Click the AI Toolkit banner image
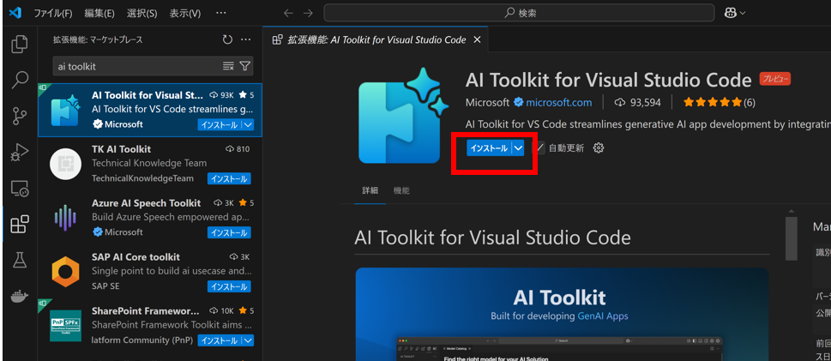Viewport: 831px width, 361px height. coord(562,314)
